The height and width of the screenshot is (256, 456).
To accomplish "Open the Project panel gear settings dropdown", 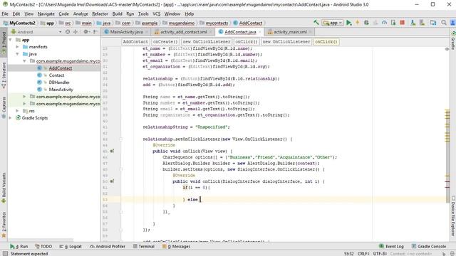I will click(86, 32).
